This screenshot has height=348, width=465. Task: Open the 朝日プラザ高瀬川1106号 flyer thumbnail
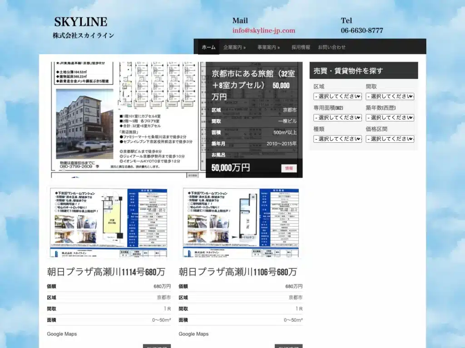[x=241, y=222]
